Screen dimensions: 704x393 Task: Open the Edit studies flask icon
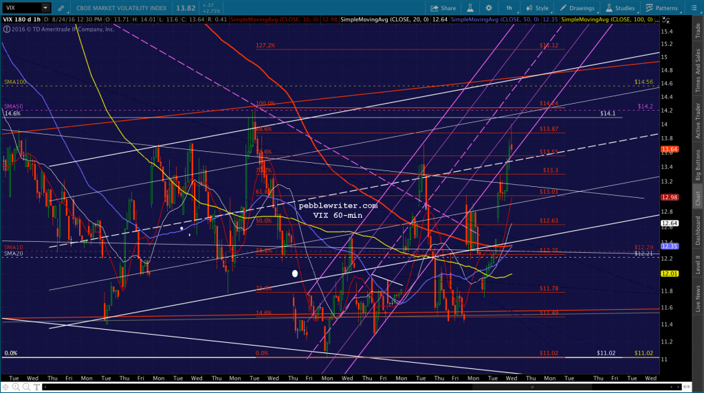[x=470, y=8]
